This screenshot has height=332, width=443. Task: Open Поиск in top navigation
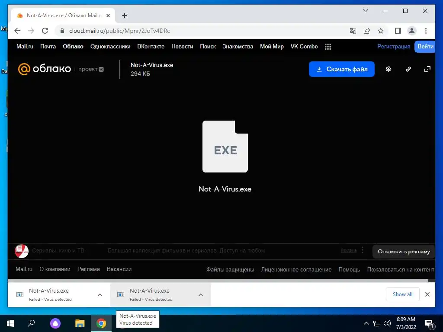[208, 47]
